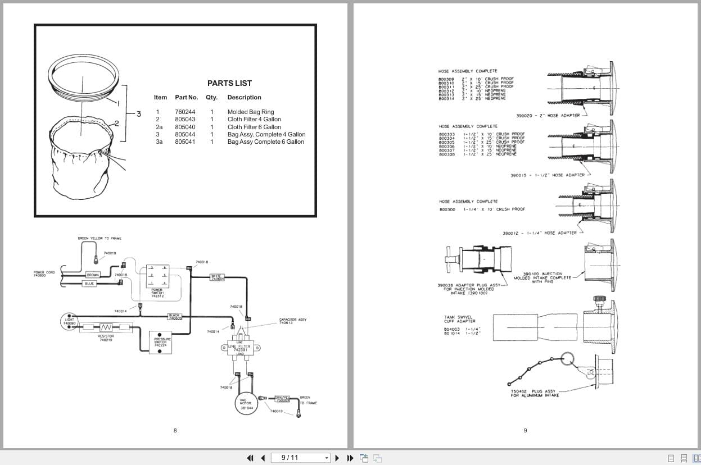Click the PRESSURE SWITCH 740224 box

(160, 342)
